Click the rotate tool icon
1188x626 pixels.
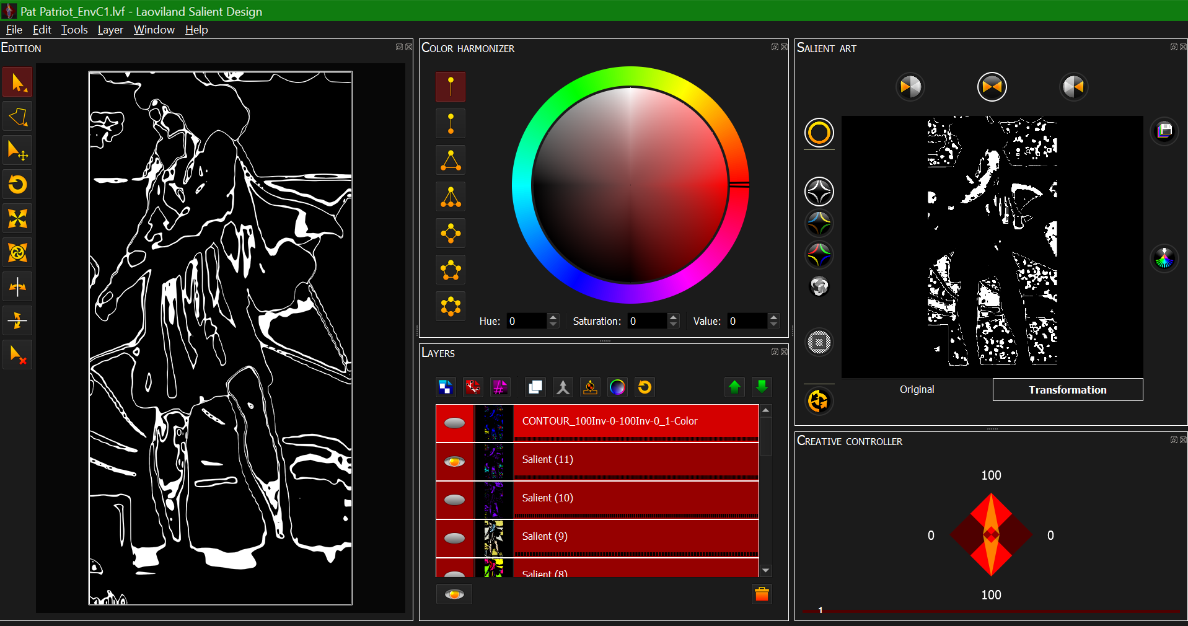(x=17, y=185)
